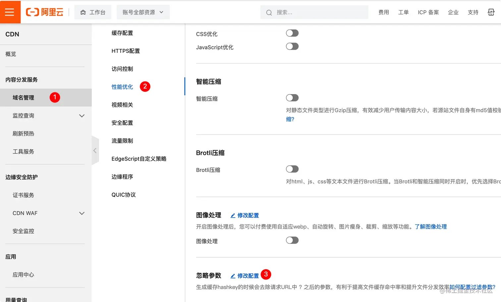This screenshot has height=302, width=501.
Task: Click the 内容分发服务 section heading
Action: tap(22, 80)
